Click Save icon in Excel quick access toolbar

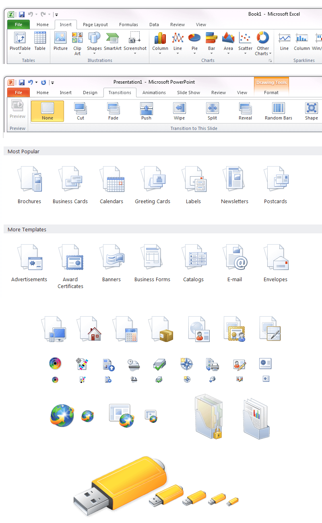click(x=22, y=14)
